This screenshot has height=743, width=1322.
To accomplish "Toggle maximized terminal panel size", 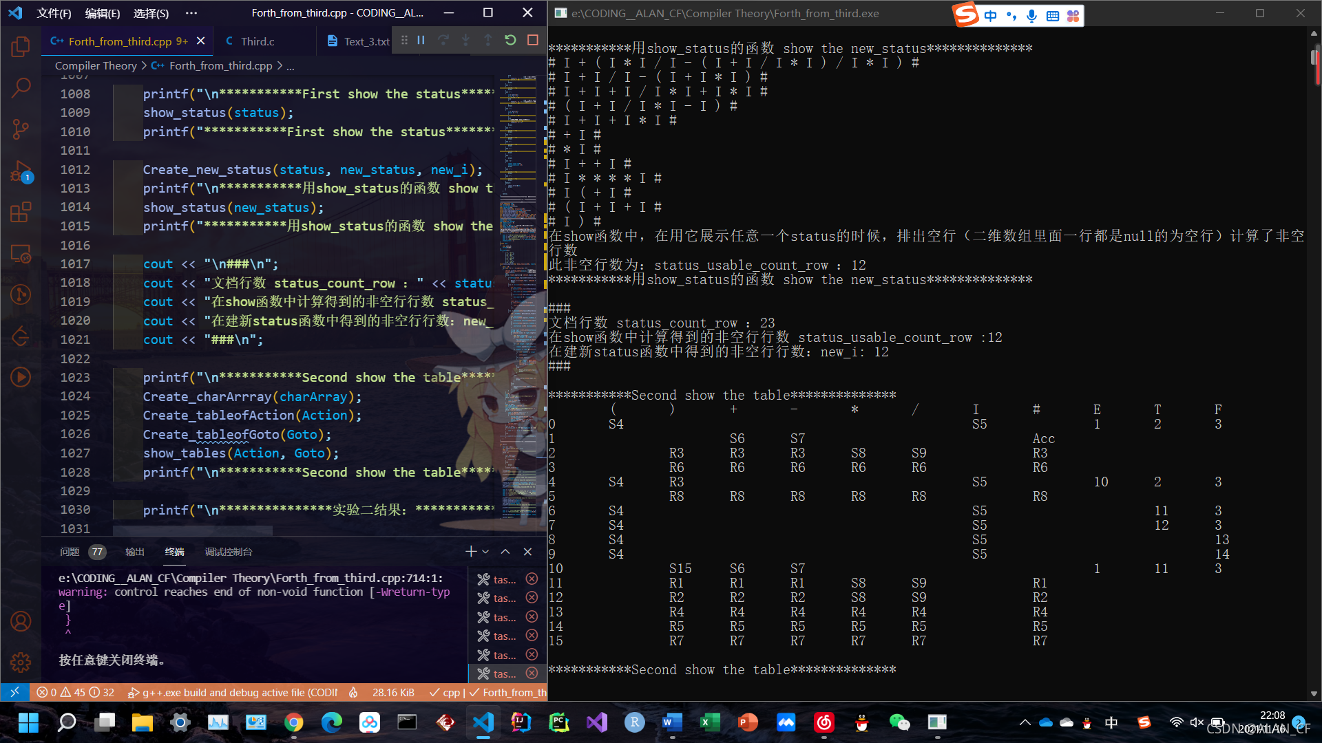I will click(x=505, y=552).
